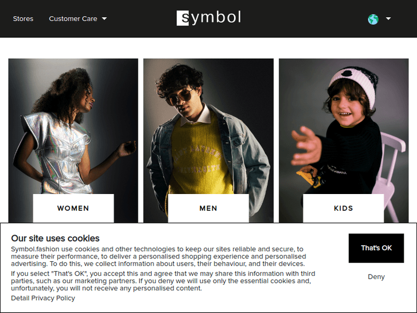
Task: Open the child in beanie photo
Action: [x=344, y=126]
